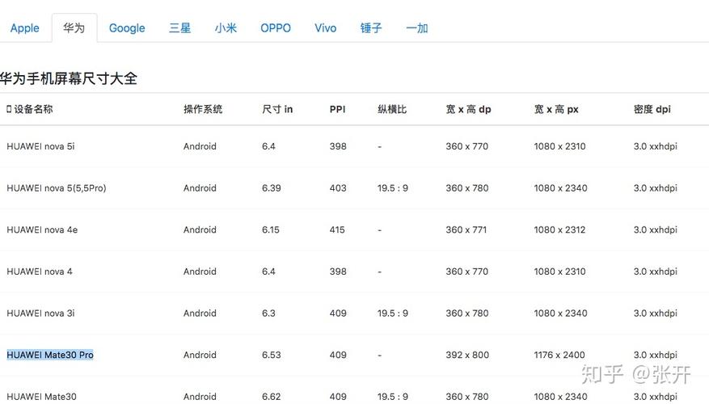Click 392 x 800 dp value

467,355
